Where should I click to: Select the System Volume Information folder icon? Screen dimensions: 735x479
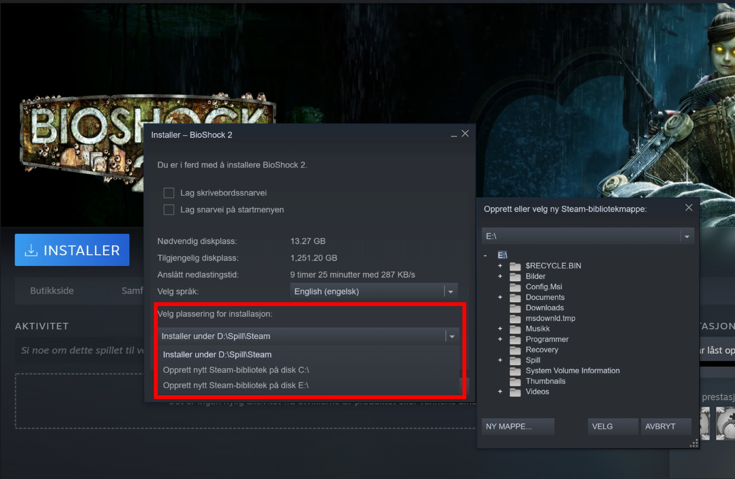click(x=515, y=371)
